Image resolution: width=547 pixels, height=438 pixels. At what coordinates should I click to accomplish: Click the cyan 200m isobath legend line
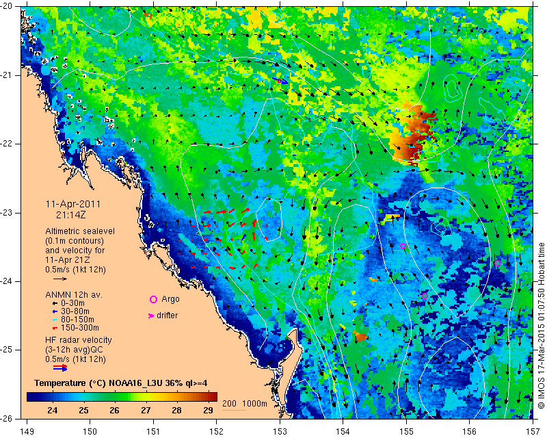[234, 410]
